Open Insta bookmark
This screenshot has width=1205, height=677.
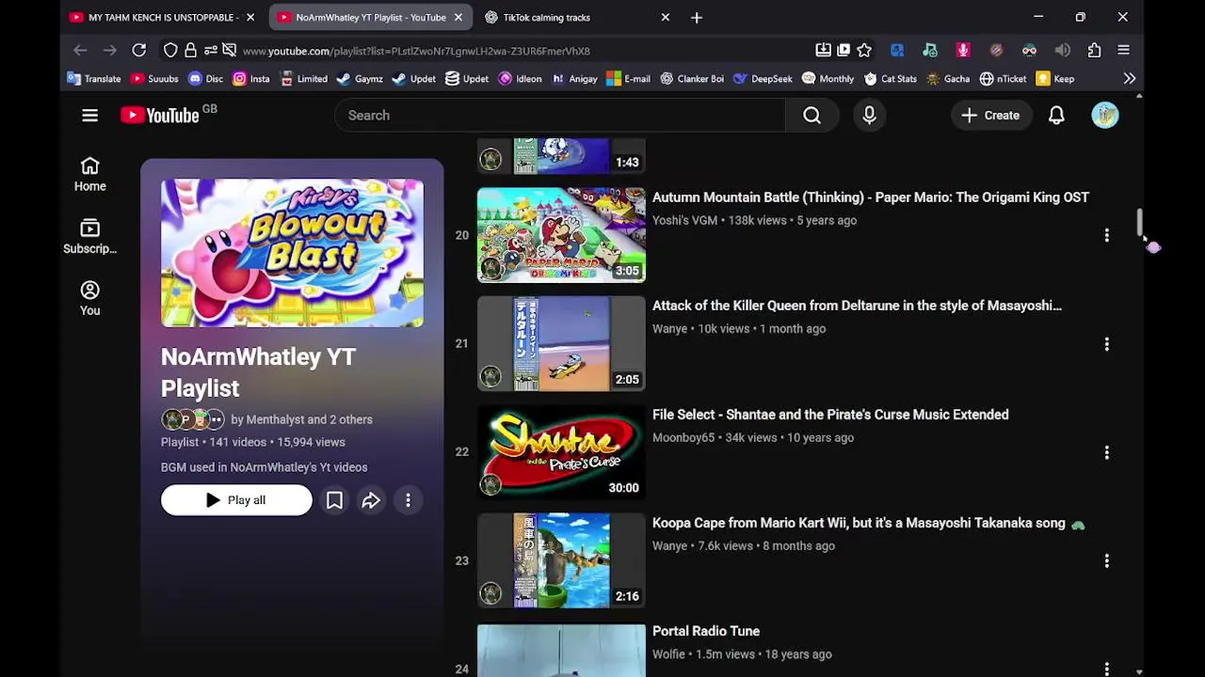(250, 79)
